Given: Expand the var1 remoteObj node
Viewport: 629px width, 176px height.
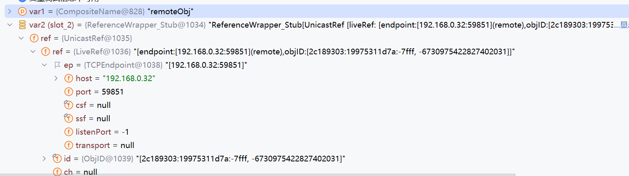Looking at the screenshot, I should click(x=10, y=12).
